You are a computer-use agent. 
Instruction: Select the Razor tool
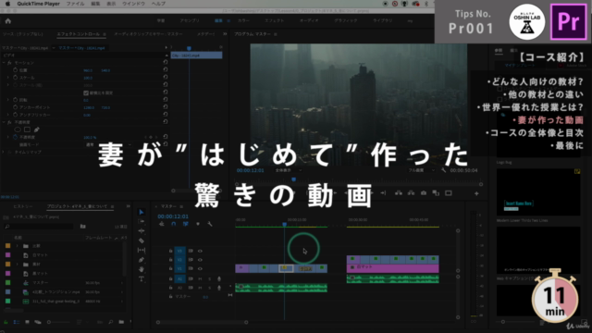(x=142, y=240)
